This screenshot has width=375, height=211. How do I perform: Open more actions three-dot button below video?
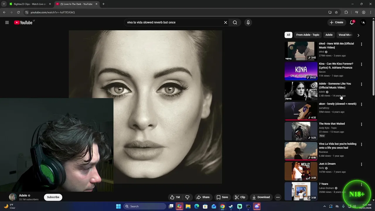click(x=278, y=197)
